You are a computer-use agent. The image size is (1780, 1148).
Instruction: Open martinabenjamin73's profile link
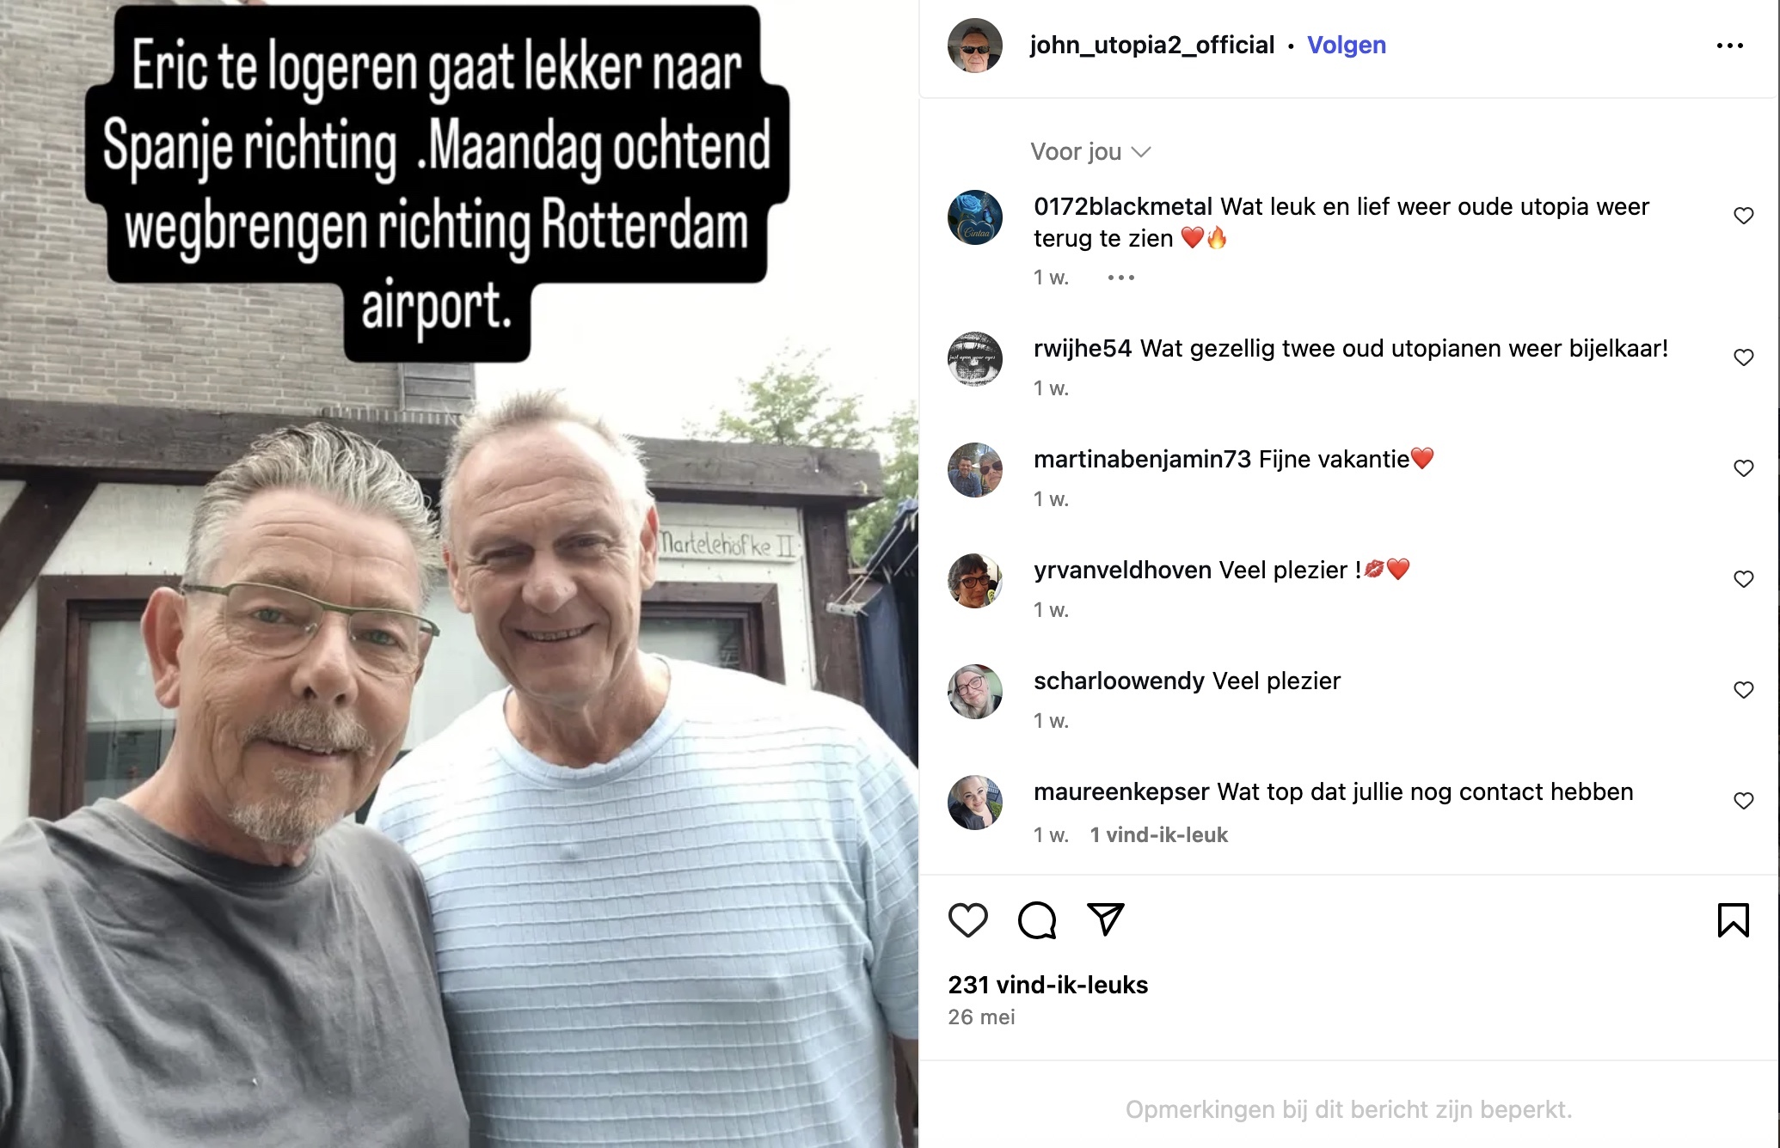1142,459
